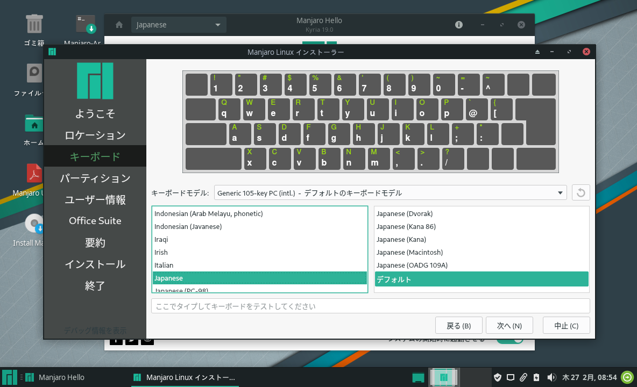
Task: Click the battery power tray icon
Action: click(536, 378)
